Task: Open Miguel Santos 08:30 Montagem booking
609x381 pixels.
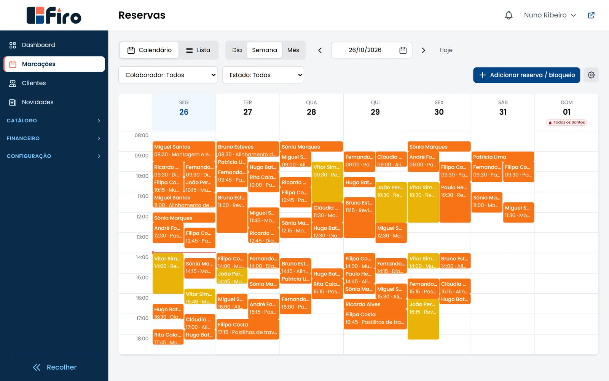Action: 184,151
